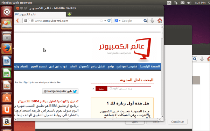Image resolution: width=210 pixels, height=131 pixels.
Task: Launch LibreOffice Impress from the dock
Action: tap(7, 85)
